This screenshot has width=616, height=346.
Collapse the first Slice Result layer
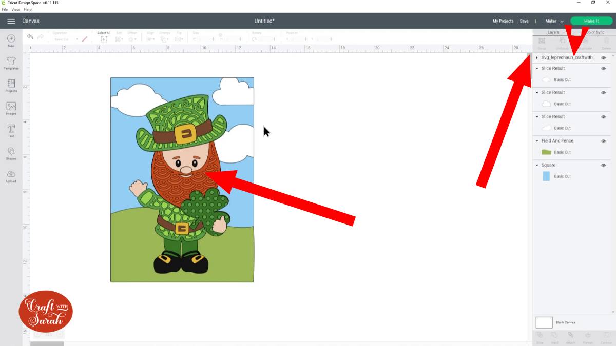pos(537,68)
